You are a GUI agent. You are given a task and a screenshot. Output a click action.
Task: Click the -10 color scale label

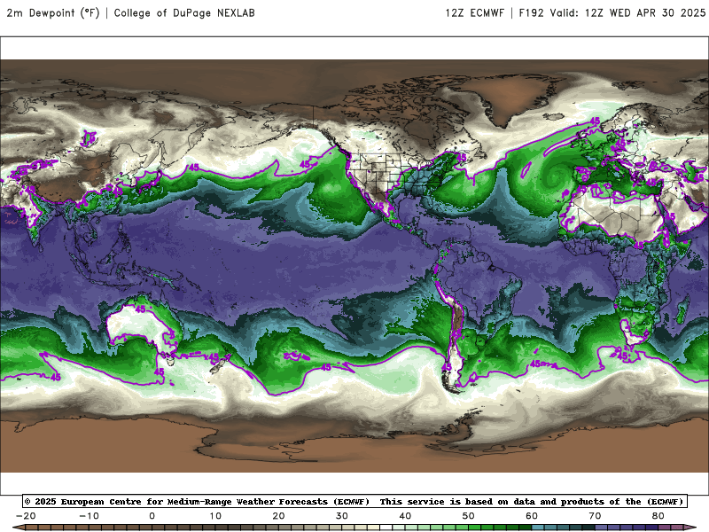pos(89,516)
